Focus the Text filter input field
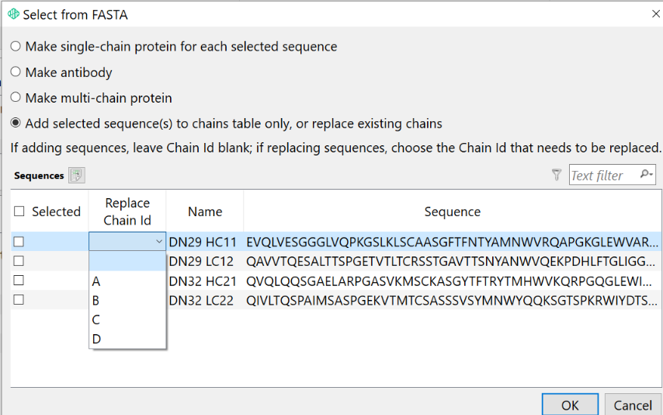 coord(604,175)
